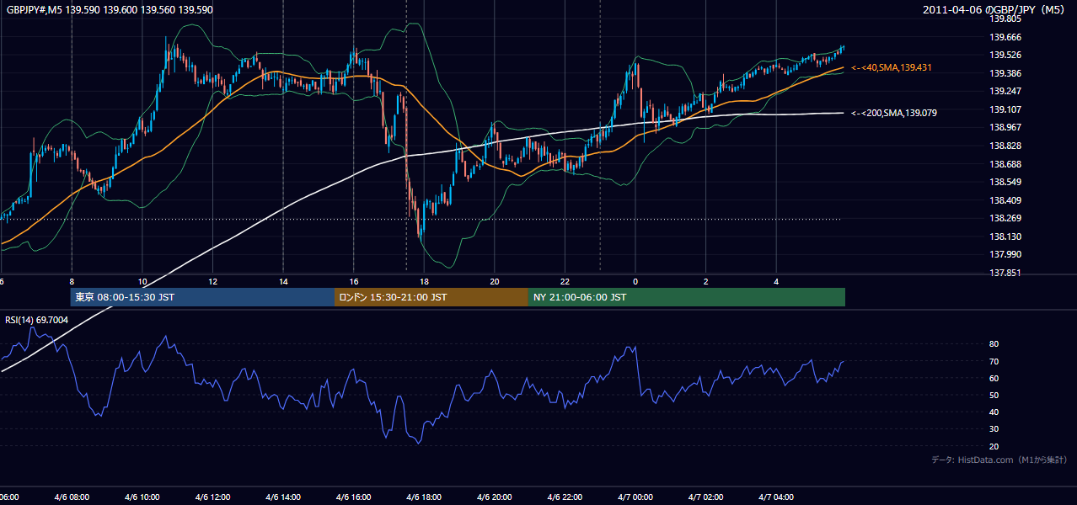The width and height of the screenshot is (1077, 505).
Task: Click the time label 4/6 14:00
Action: pyautogui.click(x=282, y=497)
